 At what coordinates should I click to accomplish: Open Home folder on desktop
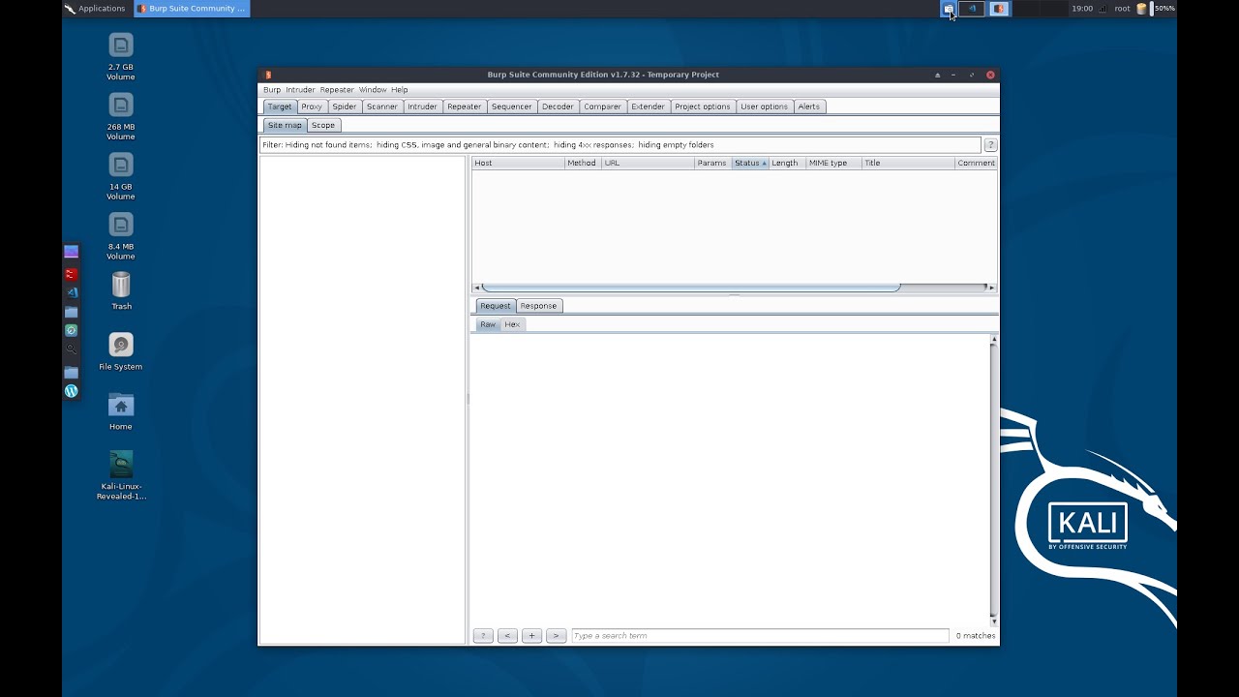tap(121, 411)
